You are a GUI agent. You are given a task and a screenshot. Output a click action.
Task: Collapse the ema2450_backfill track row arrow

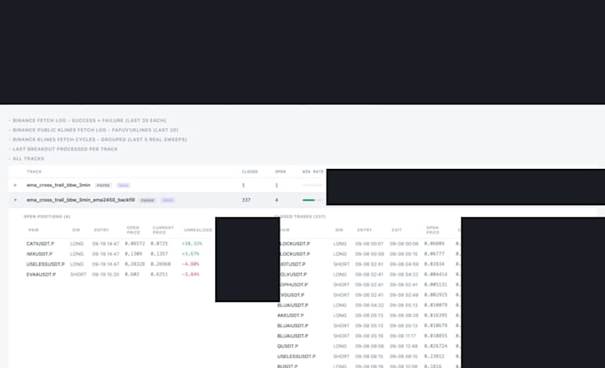click(15, 200)
